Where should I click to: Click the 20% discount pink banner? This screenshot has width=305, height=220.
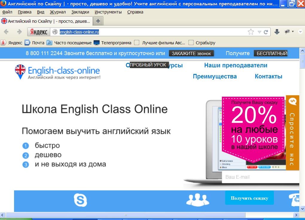point(253,130)
